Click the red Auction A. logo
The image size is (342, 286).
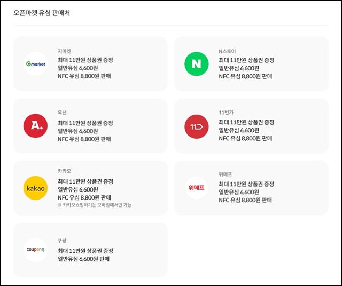(36, 126)
